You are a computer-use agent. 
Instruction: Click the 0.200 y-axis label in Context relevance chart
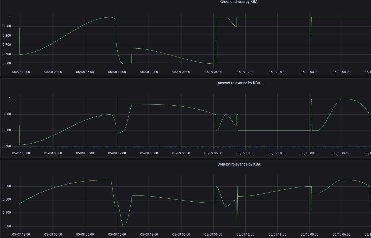pos(7,226)
